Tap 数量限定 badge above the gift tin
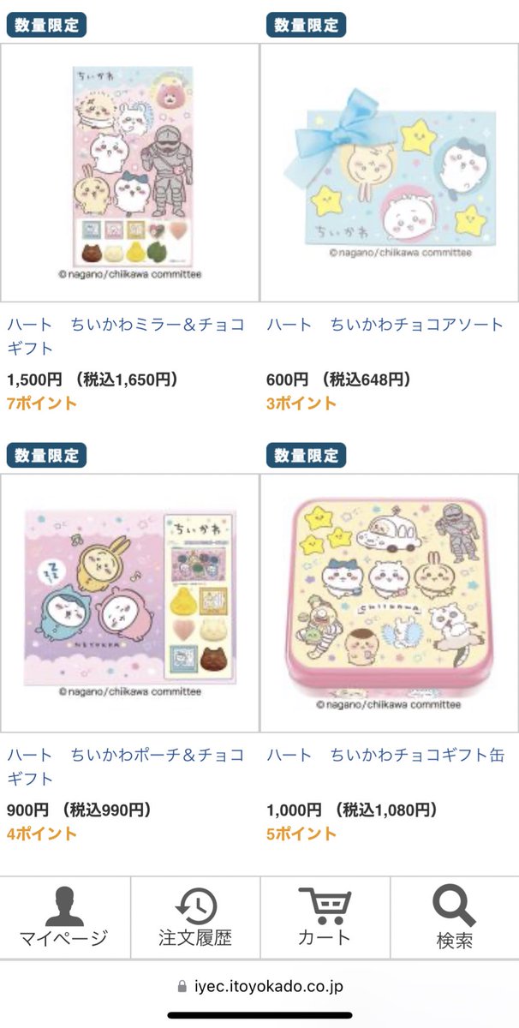The image size is (519, 1028). [x=306, y=454]
